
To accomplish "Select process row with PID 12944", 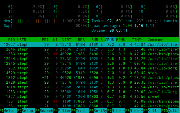I will (90, 59).
